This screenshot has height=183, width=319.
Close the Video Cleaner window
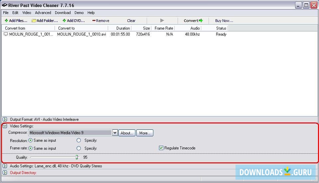pyautogui.click(x=314, y=5)
